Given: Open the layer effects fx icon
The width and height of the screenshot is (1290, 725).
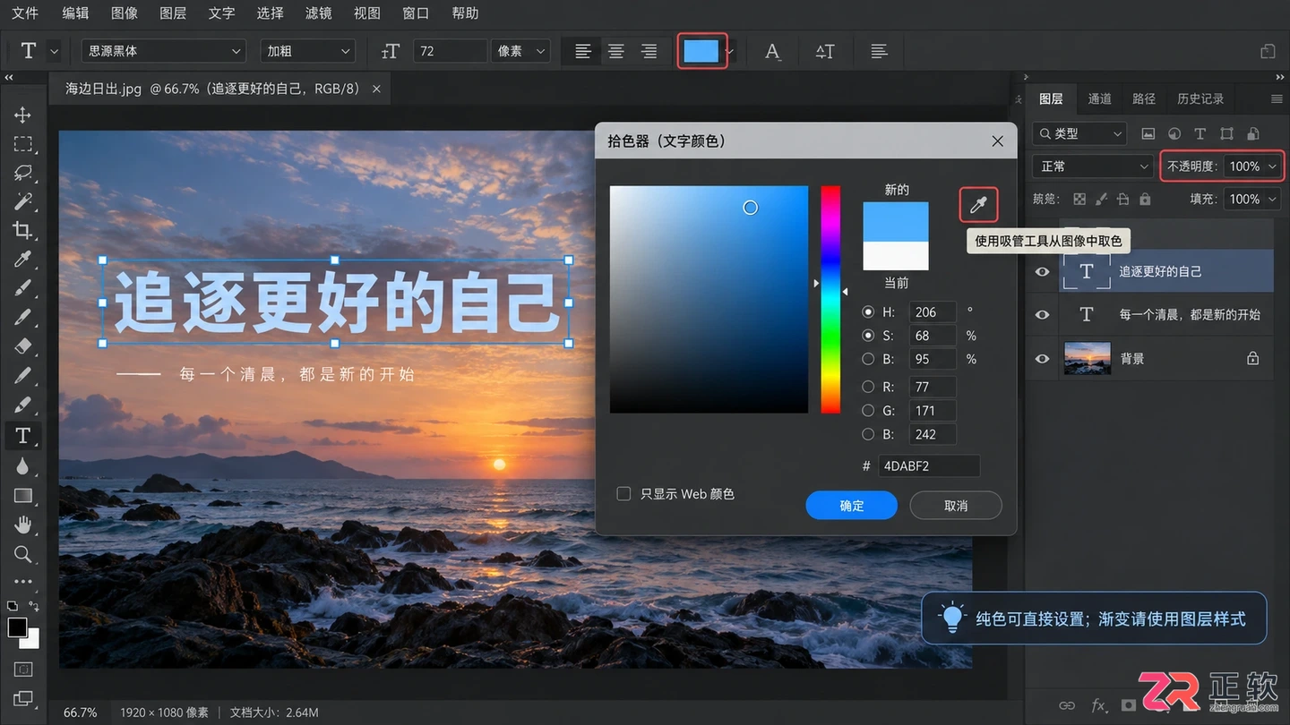Looking at the screenshot, I should point(1099,706).
